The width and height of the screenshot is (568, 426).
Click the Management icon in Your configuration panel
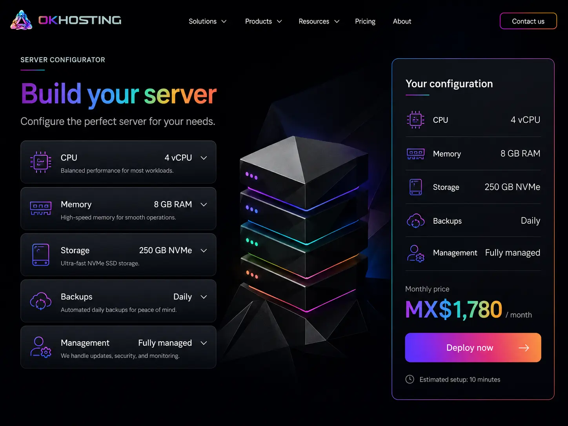[415, 253]
